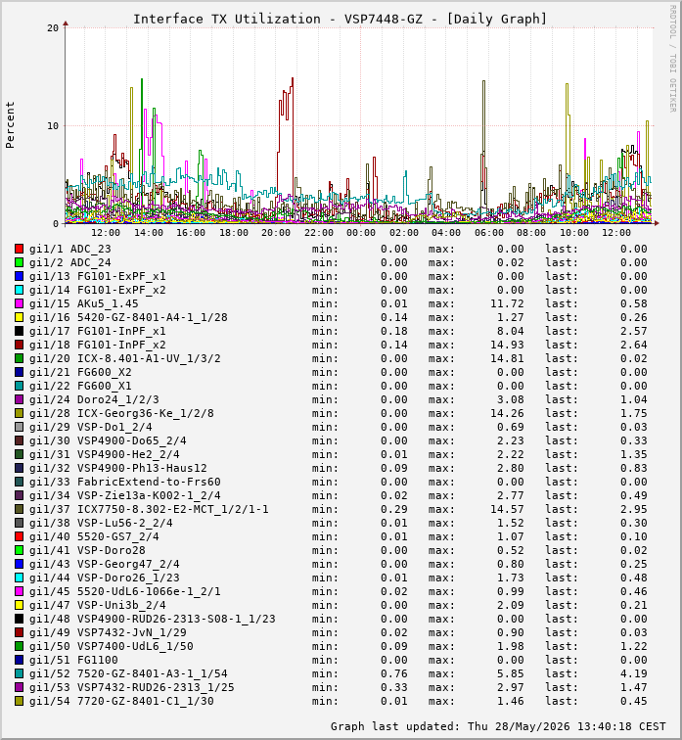The height and width of the screenshot is (740, 682).
Task: Select legend label gi1/29 VSP-Do1_2/4
Action: (x=91, y=427)
